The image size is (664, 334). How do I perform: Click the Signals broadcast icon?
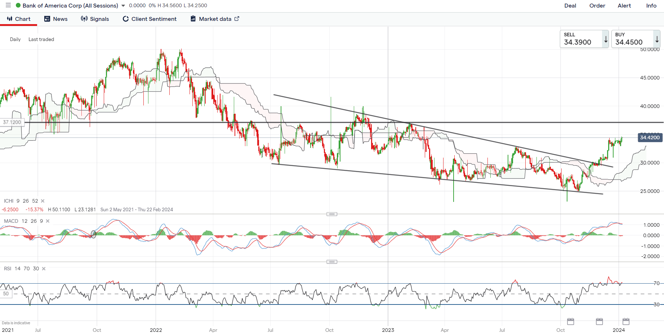click(84, 19)
